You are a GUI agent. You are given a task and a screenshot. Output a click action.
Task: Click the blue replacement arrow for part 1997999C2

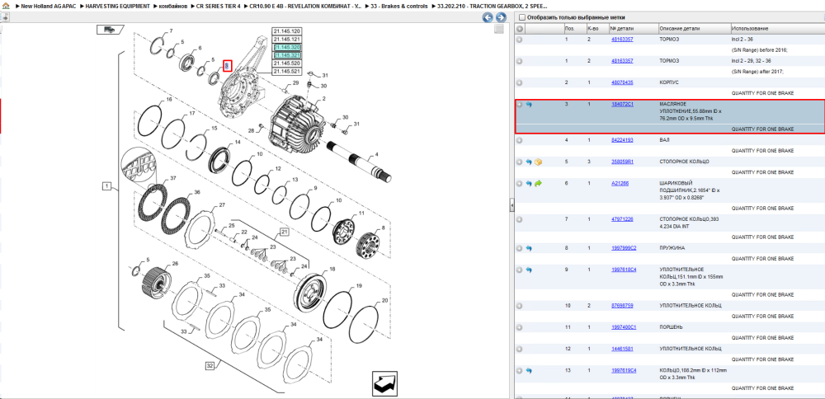tap(529, 248)
